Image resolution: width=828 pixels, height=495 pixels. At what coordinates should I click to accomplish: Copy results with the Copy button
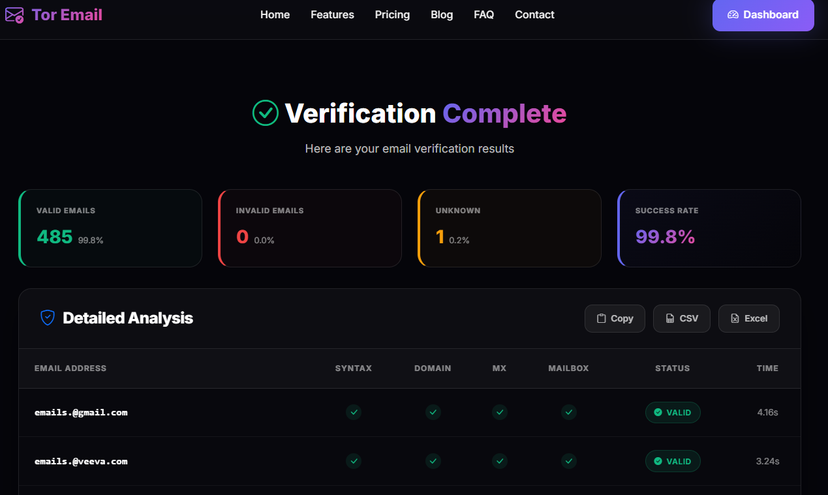pyautogui.click(x=615, y=318)
